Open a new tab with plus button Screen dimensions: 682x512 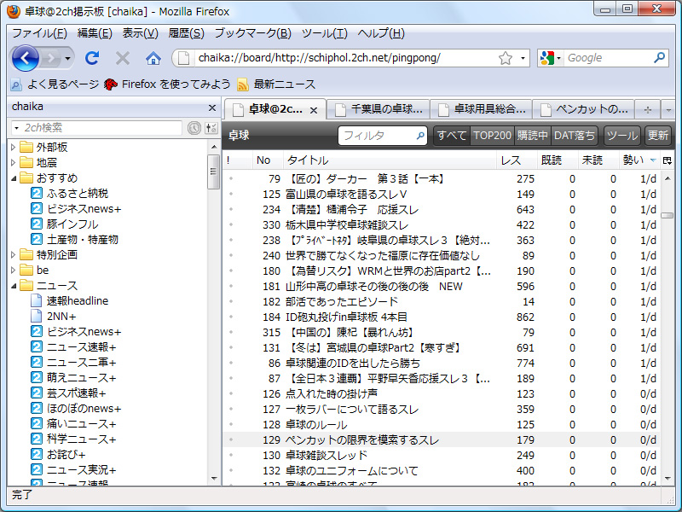(648, 110)
